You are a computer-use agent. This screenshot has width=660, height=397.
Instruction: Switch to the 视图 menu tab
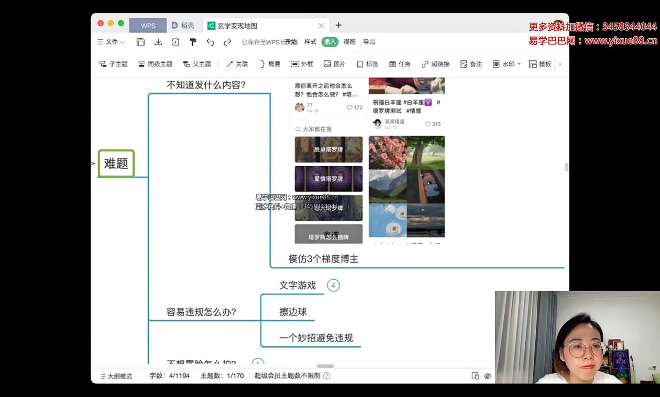[350, 42]
